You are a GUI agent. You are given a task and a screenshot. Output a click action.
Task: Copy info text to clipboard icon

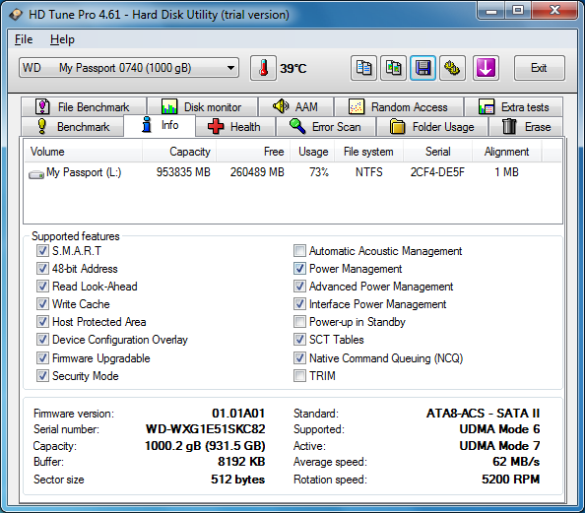pos(363,68)
